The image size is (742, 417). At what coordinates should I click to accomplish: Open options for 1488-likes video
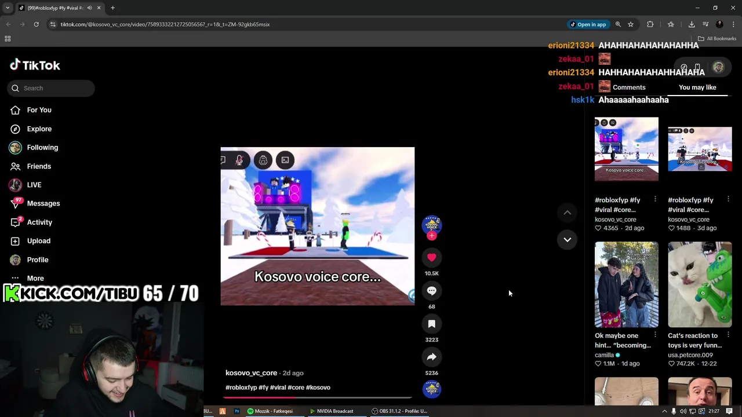[728, 199]
